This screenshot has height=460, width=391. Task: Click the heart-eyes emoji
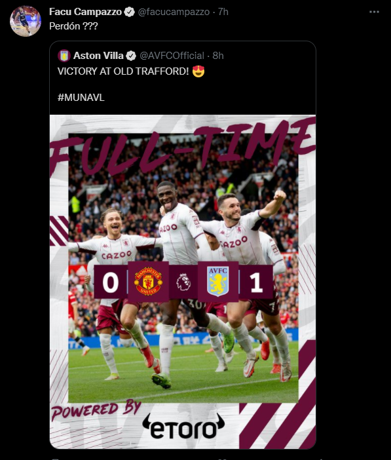(198, 71)
